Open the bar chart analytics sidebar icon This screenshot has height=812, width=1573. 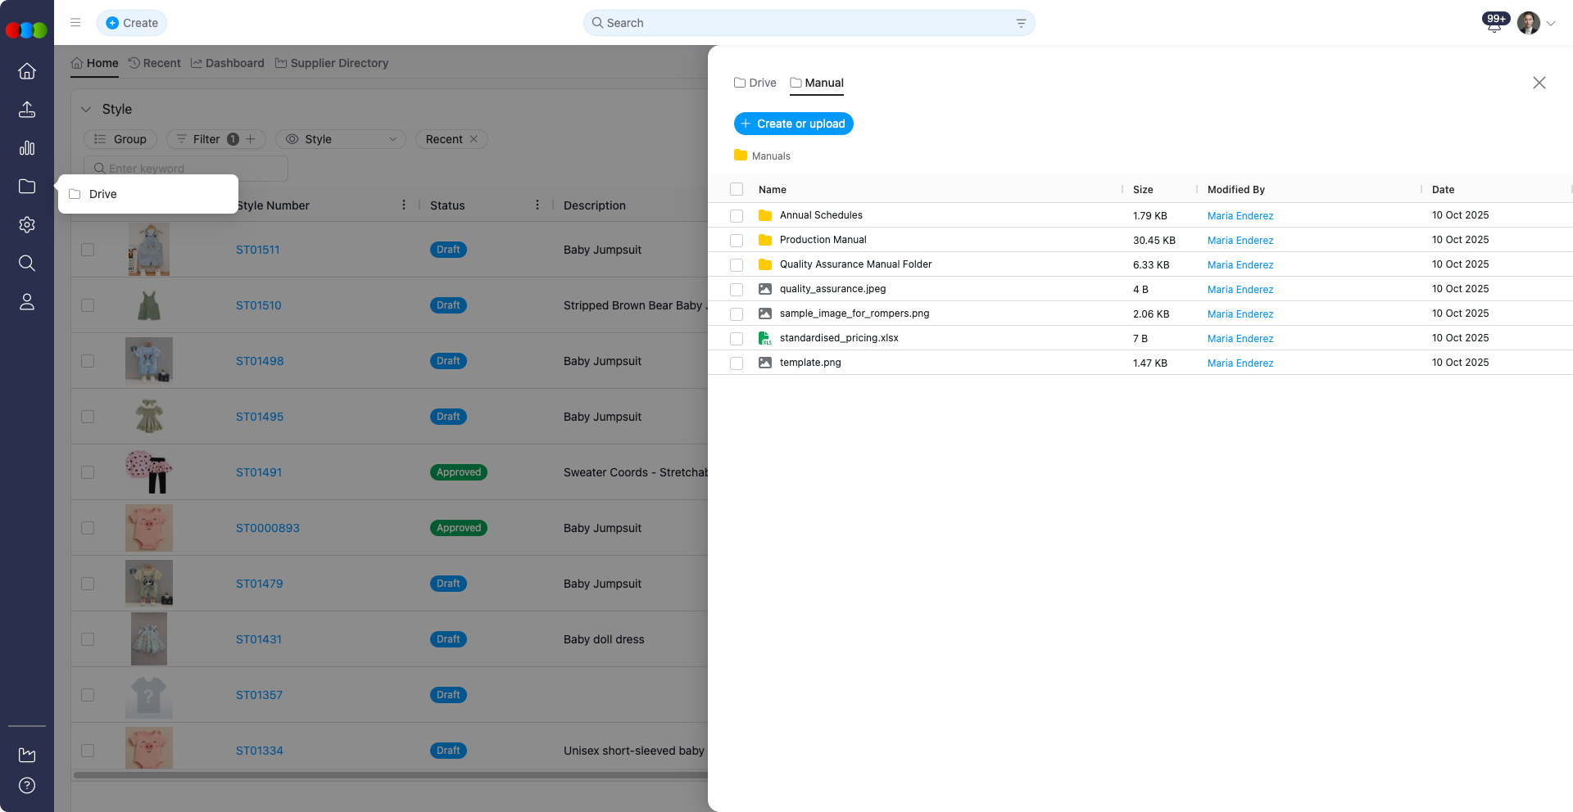27,148
